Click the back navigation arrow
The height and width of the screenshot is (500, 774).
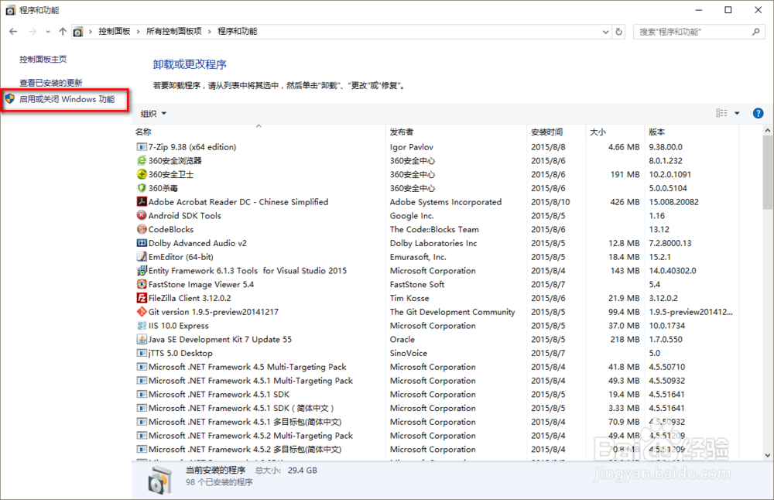(13, 32)
